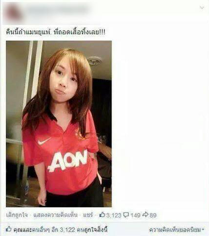The height and width of the screenshot is (236, 209).
Task: Click the แชร์ share link
Action: 88,215
